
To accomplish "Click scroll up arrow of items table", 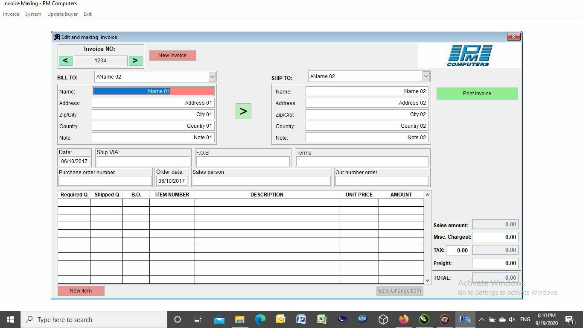I will click(427, 195).
